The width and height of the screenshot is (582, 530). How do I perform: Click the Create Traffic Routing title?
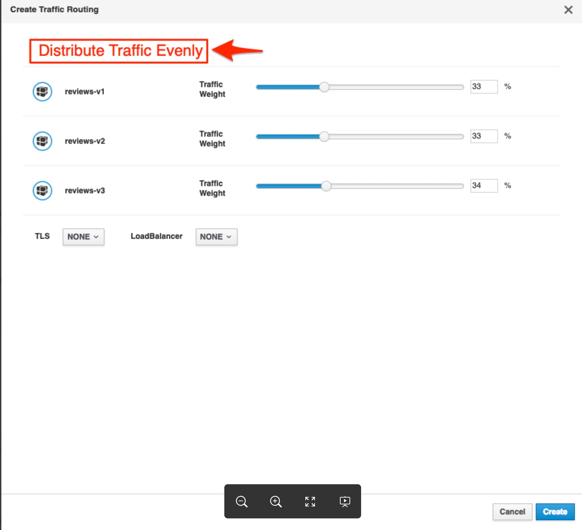click(x=54, y=10)
